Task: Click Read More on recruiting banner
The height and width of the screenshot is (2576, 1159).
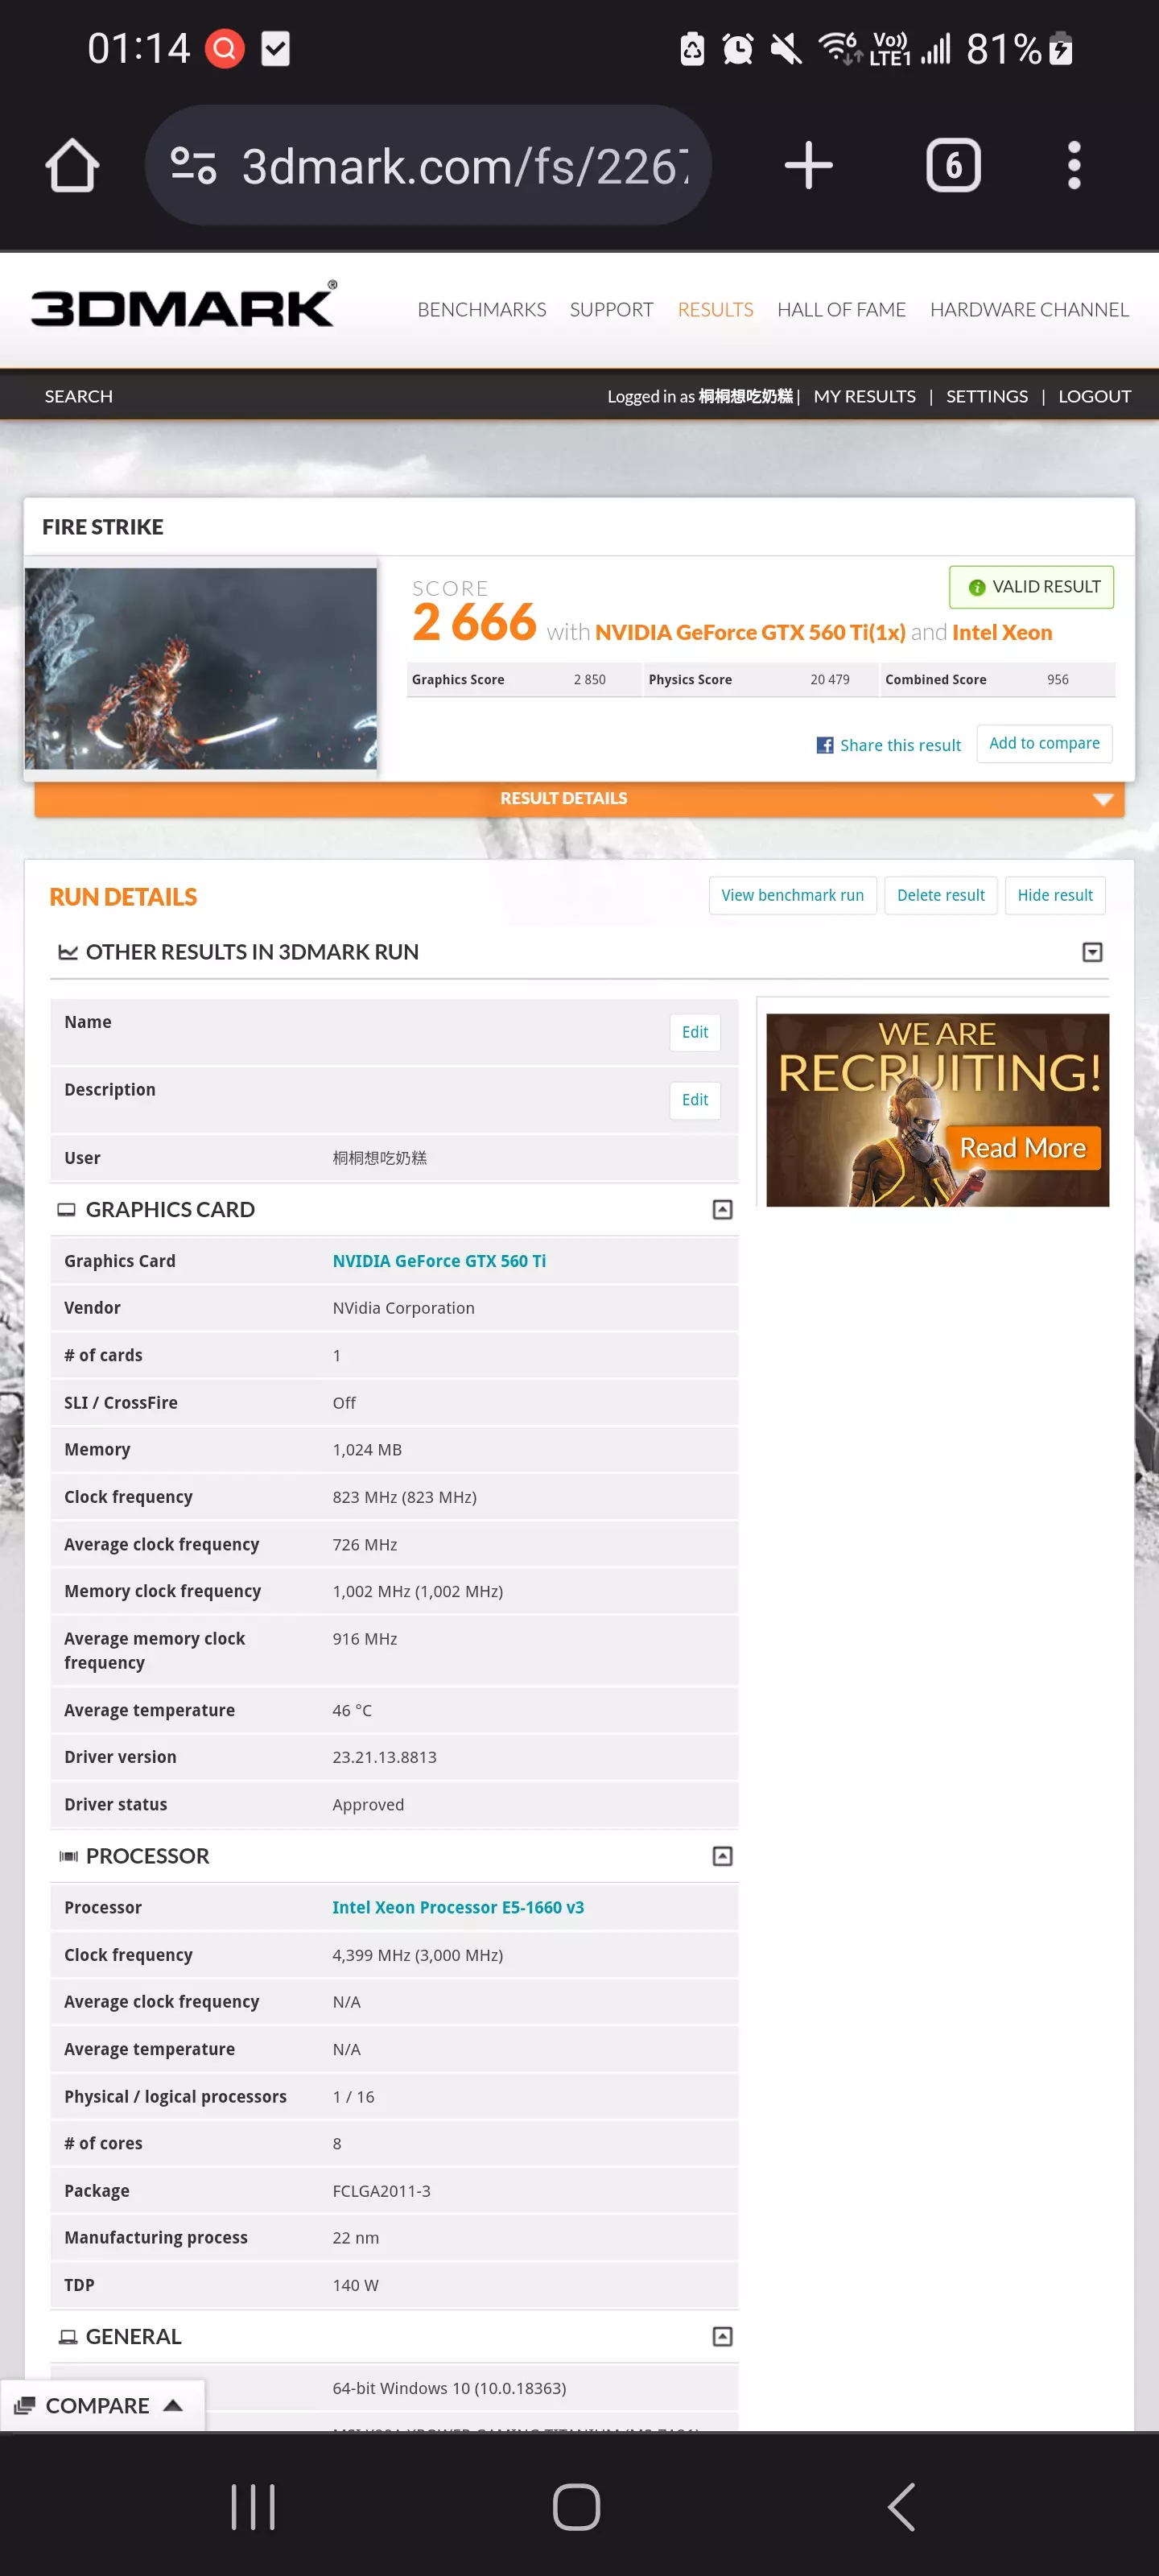Action: coord(1022,1148)
